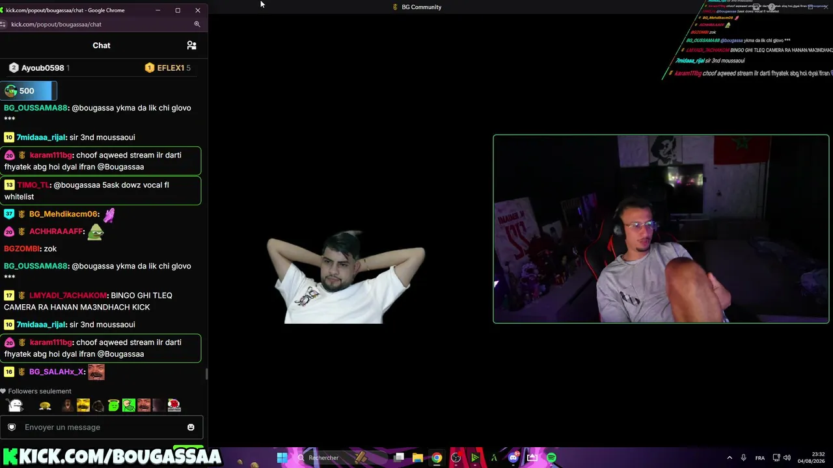This screenshot has height=468, width=833.
Task: Open BG_Mehdikacm06's user profile
Action: tap(64, 214)
